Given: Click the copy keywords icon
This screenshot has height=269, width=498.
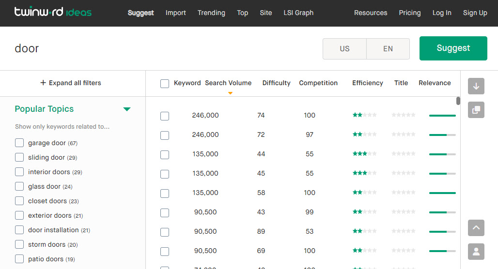Looking at the screenshot, I should point(476,110).
